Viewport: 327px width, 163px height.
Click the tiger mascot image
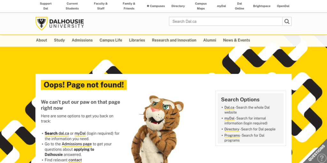coord(157,129)
